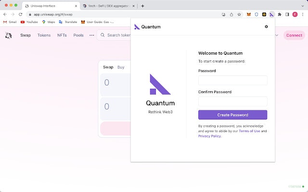Open a new browser tab with plus icon
308x192 pixels.
click(142, 6)
